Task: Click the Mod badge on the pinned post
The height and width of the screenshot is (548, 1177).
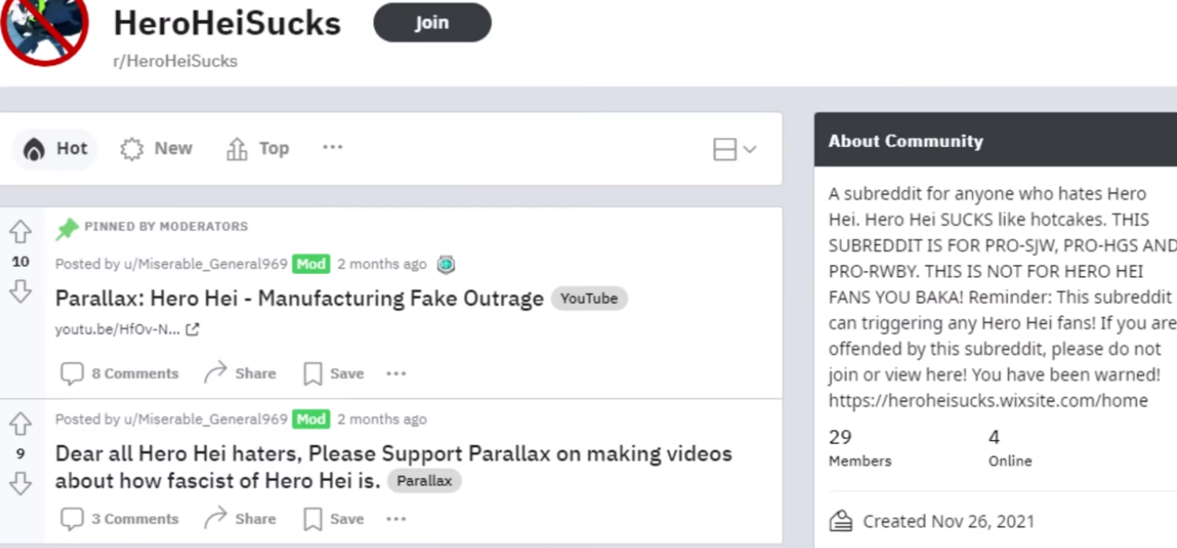Action: coord(311,264)
